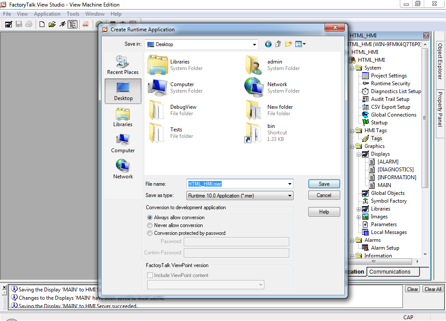Image resolution: width=446 pixels, height=321 pixels.
Task: Click the Help button in the dialog
Action: tap(324, 212)
